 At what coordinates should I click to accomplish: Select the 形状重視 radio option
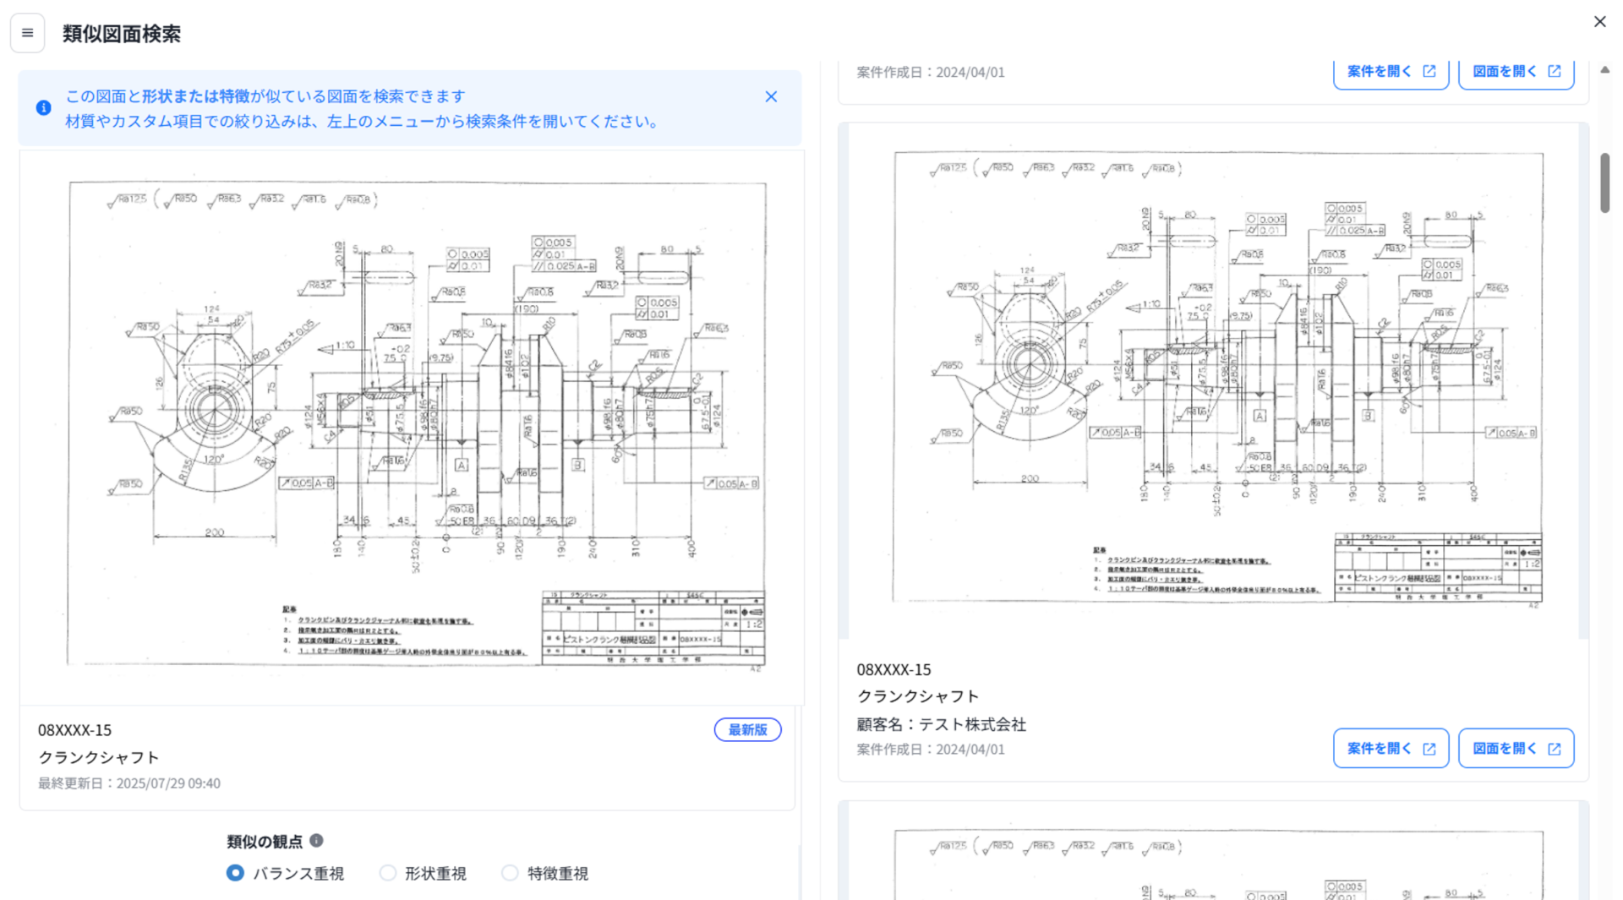[388, 873]
